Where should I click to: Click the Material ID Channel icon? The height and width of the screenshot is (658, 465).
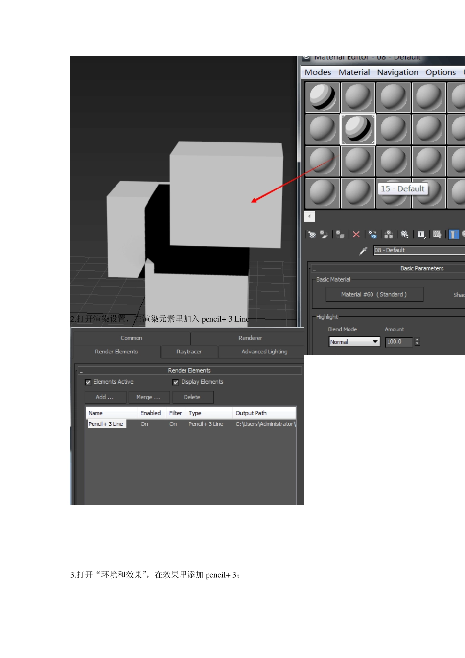click(421, 235)
